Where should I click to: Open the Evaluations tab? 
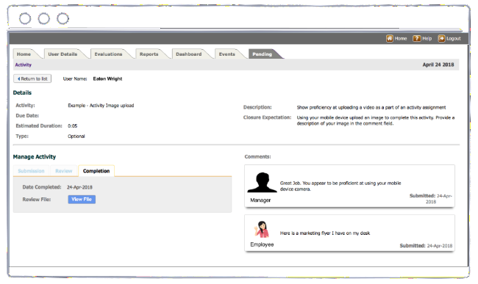108,54
